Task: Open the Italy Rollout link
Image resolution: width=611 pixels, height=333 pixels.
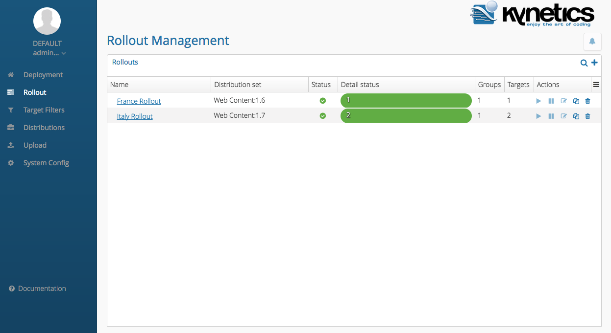Action: click(x=135, y=116)
